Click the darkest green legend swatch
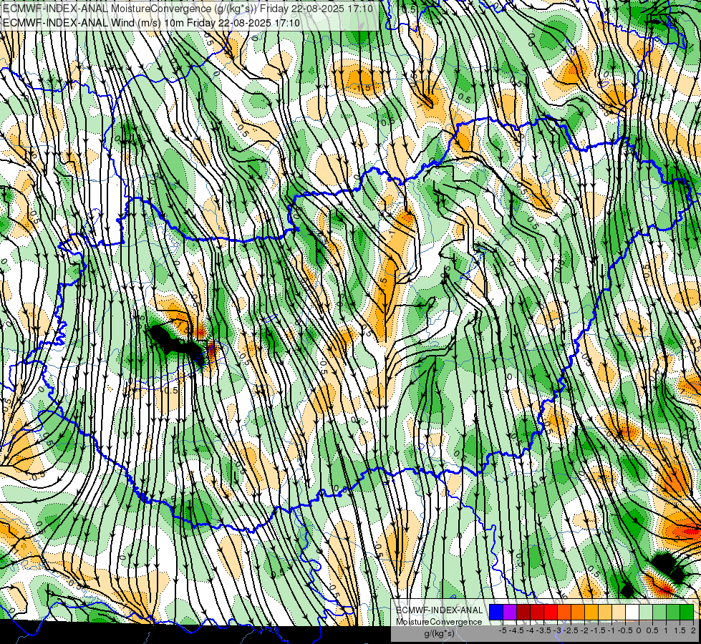701x644 pixels. (x=687, y=613)
